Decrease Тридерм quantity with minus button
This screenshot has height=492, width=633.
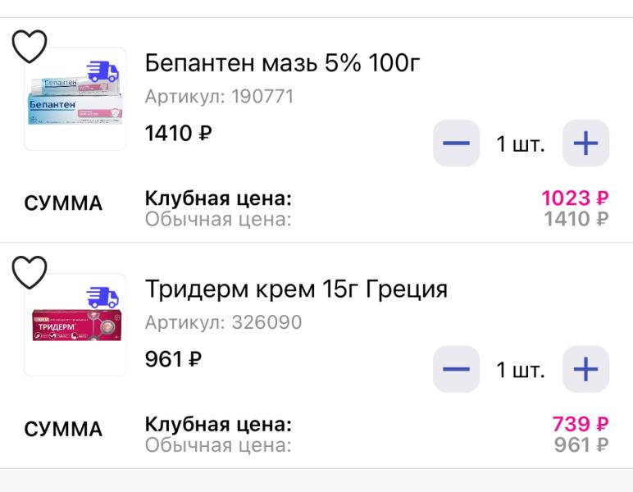456,369
